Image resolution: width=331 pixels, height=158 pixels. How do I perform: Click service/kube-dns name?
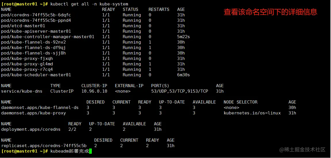[22, 91]
